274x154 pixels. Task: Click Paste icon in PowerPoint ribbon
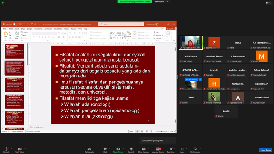pyautogui.click(x=6, y=33)
